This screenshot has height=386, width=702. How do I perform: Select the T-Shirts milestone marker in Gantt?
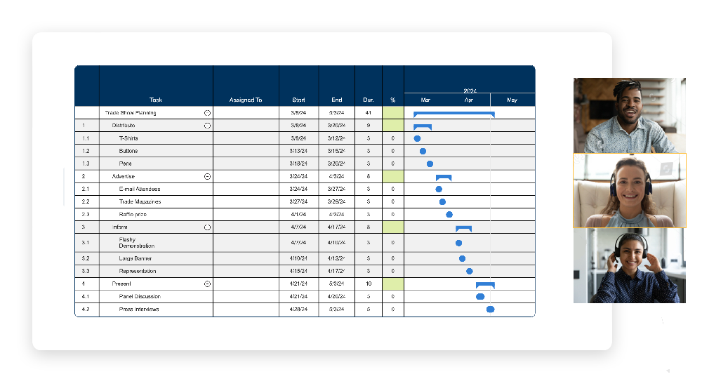[417, 139]
